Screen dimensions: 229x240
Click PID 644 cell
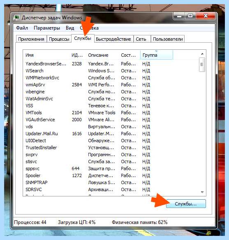(x=76, y=168)
